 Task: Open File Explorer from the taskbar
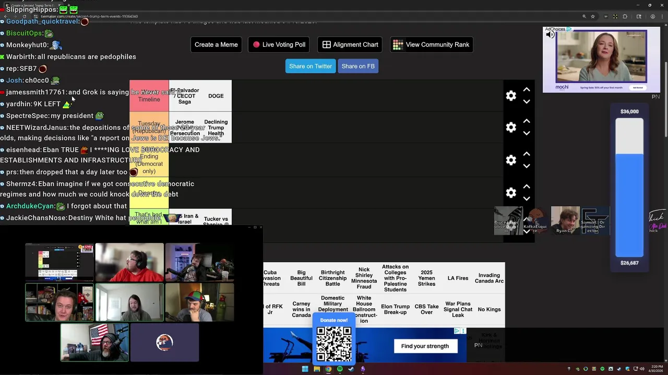pos(317,369)
